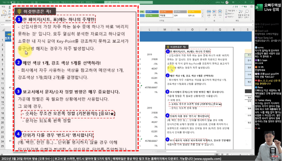Image resolution: width=282 pixels, height=161 pixels.
Task: Click the Delete cells (삭제) icon
Action: (214, 12)
